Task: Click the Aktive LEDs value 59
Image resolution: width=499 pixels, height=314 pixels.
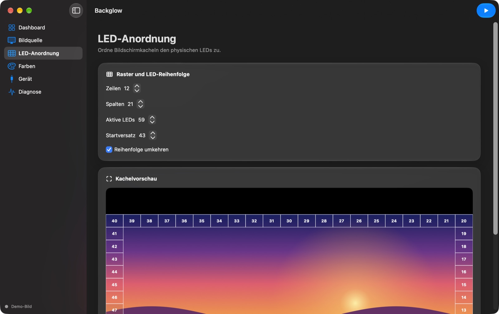Action: coord(142,120)
